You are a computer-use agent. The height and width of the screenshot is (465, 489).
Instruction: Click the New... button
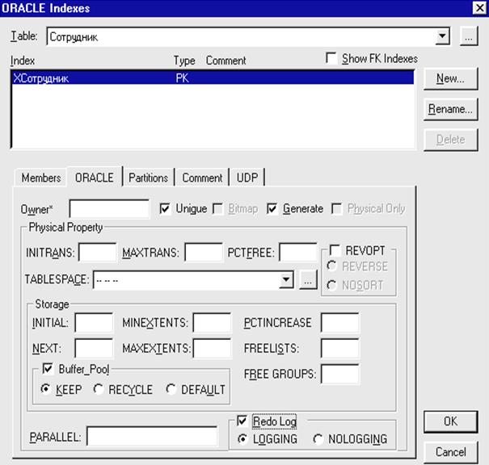pos(450,78)
